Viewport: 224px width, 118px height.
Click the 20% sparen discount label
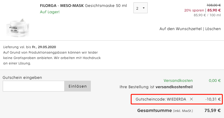[x=194, y=10]
